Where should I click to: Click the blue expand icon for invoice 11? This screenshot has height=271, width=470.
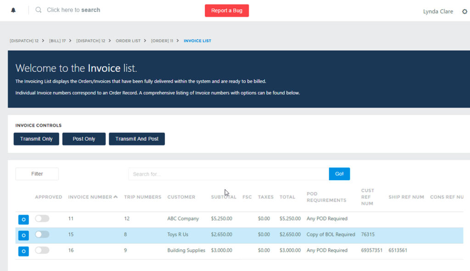(23, 220)
